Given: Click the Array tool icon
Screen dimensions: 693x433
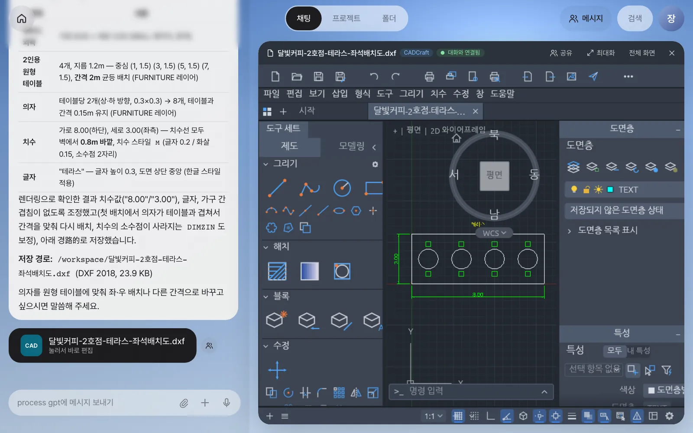Looking at the screenshot, I should click(x=339, y=393).
